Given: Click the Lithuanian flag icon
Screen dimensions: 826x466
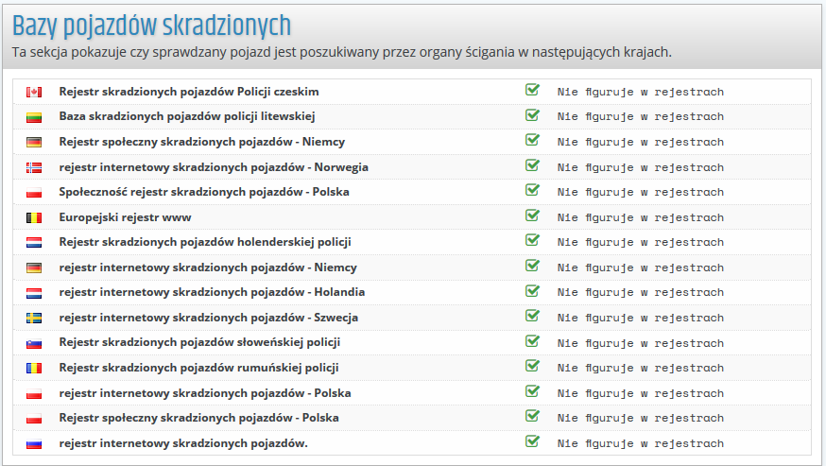Looking at the screenshot, I should 34,117.
